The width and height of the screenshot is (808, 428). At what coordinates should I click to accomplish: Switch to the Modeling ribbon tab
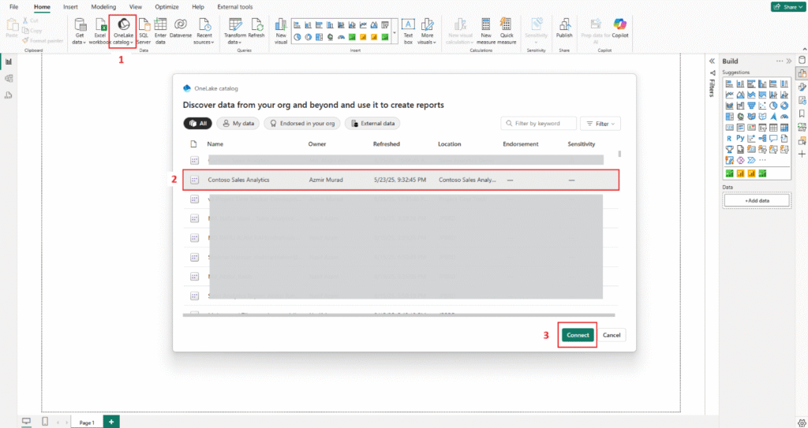[103, 6]
